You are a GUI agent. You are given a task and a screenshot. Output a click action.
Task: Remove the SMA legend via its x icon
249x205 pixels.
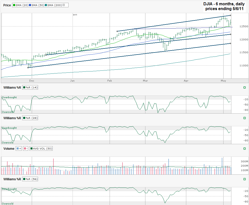[x=64, y=5]
